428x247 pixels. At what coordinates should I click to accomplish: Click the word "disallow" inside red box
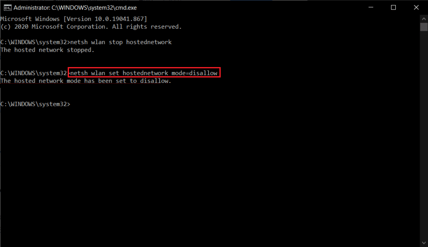pos(203,73)
